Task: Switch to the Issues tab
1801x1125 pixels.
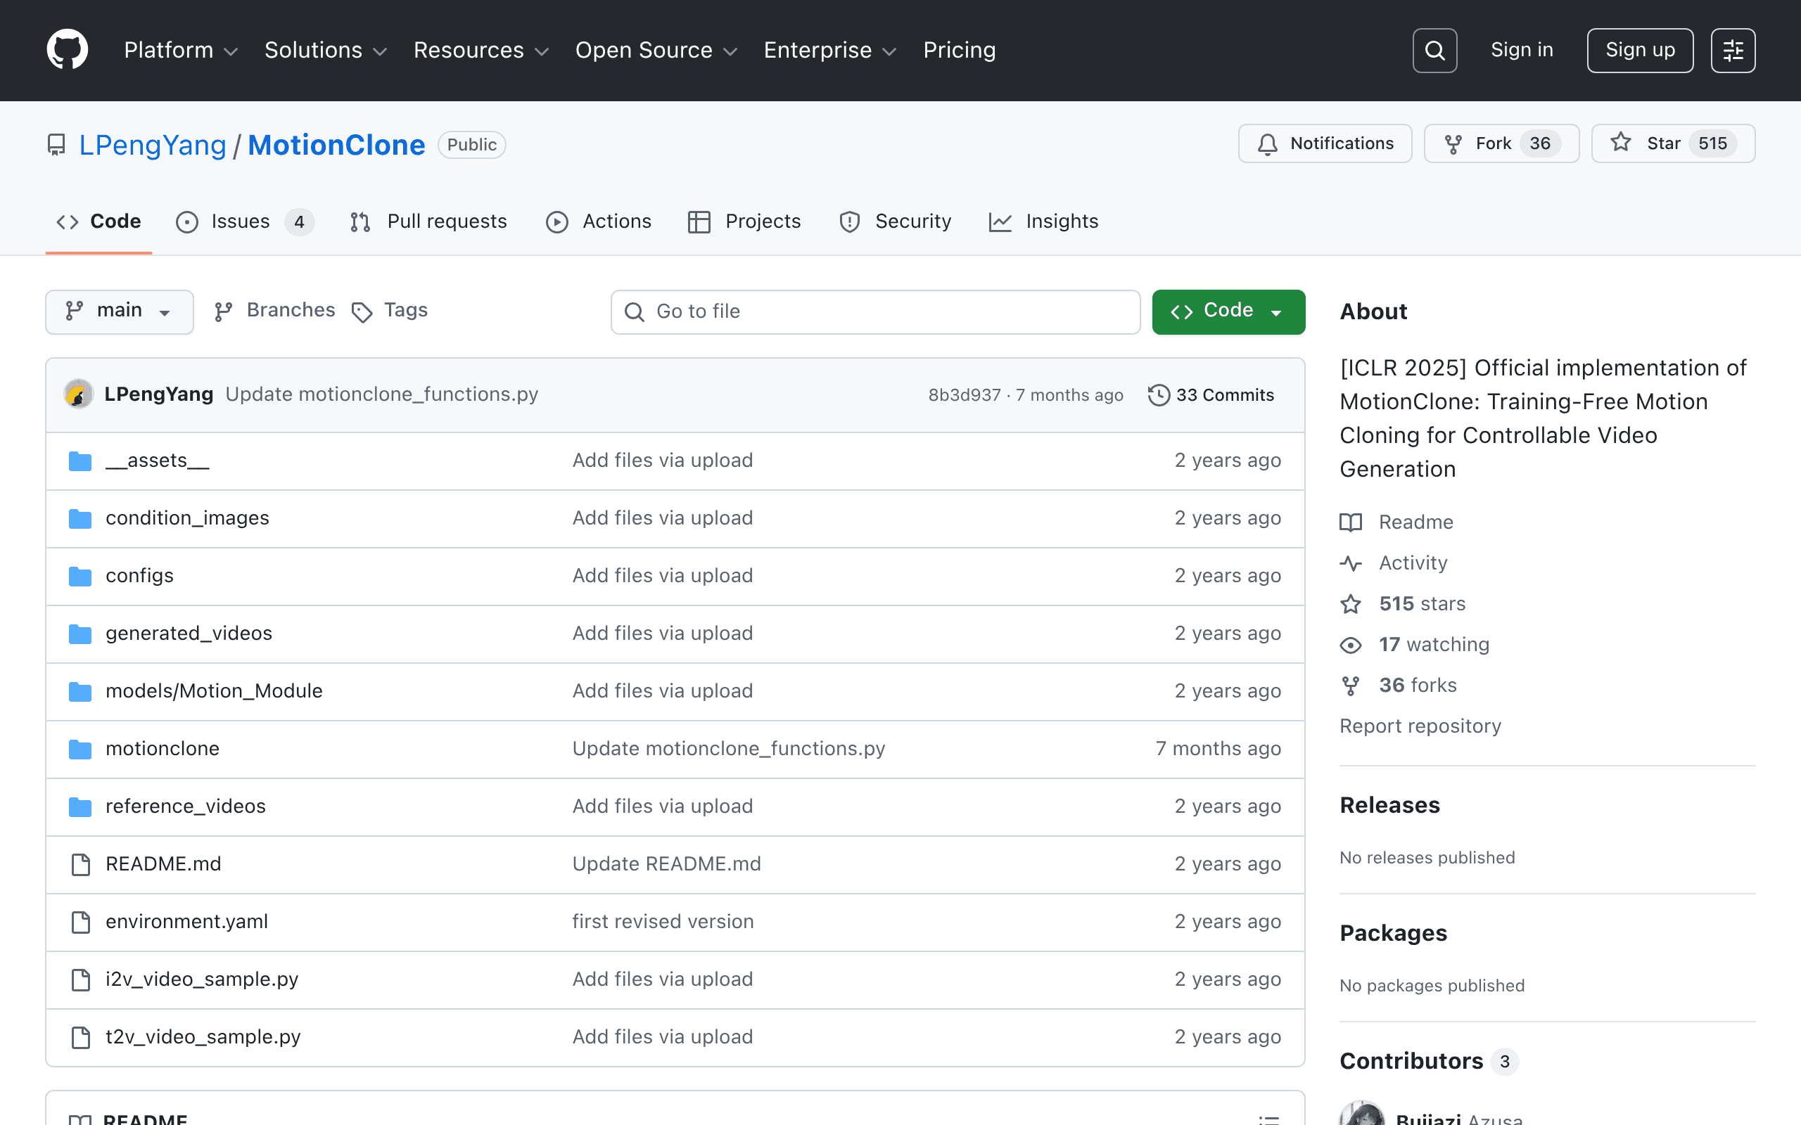Action: pos(245,221)
